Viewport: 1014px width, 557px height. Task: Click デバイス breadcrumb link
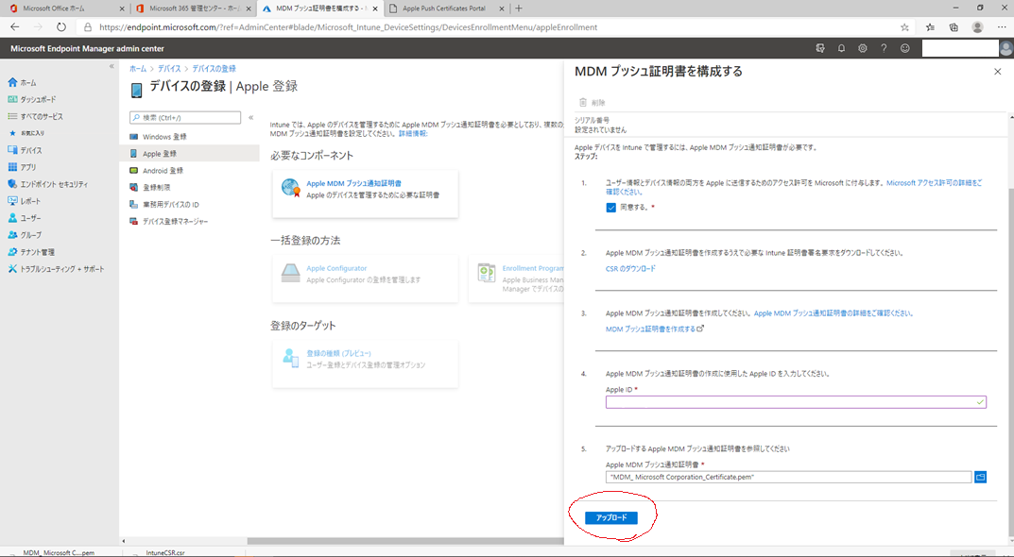pos(169,69)
